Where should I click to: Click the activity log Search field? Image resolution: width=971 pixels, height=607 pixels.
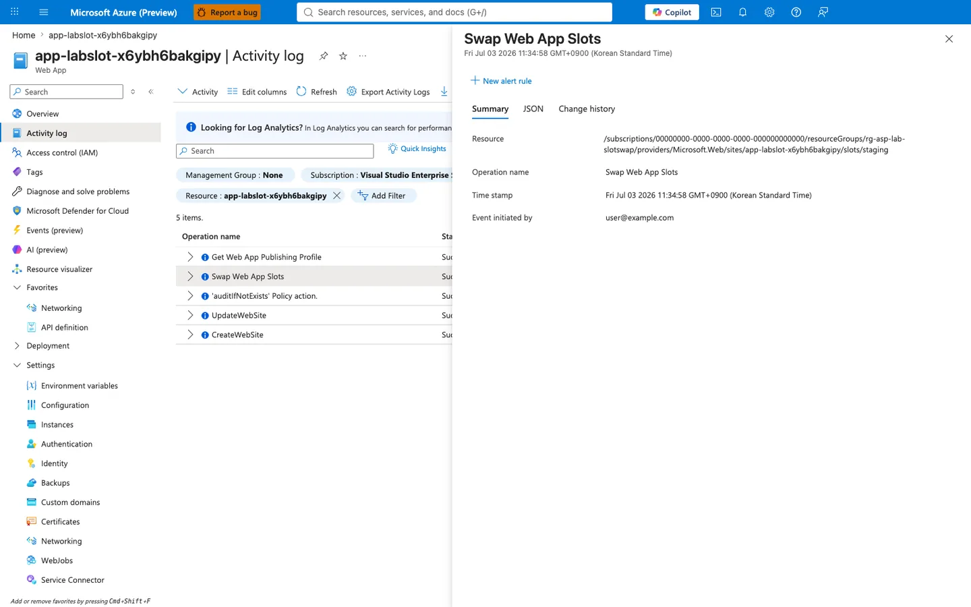click(275, 151)
